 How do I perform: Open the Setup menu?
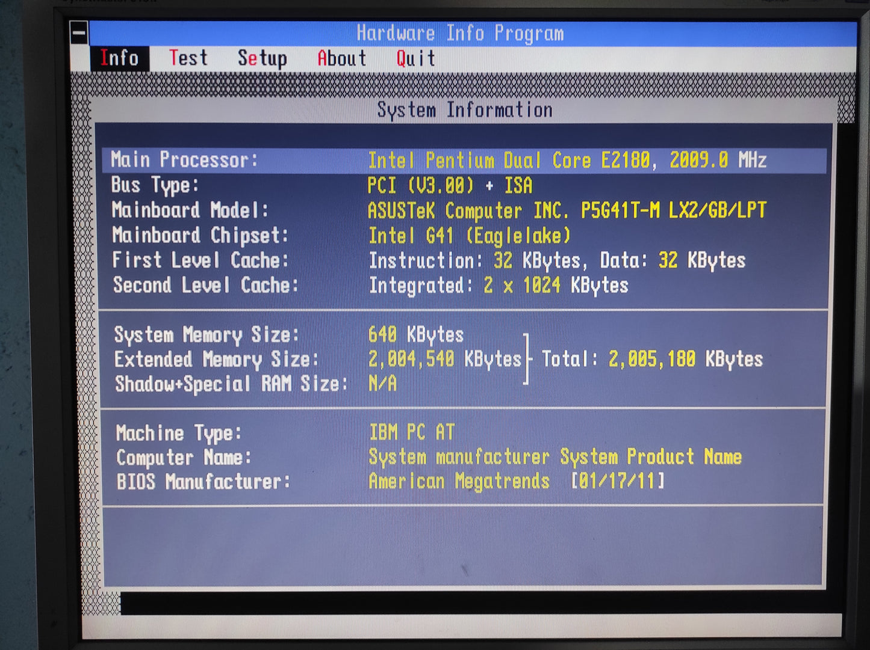(x=262, y=58)
